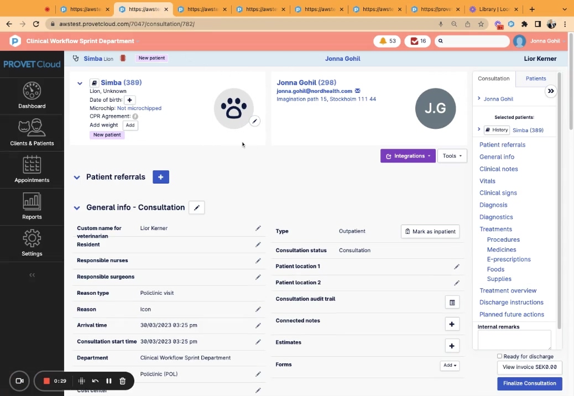The height and width of the screenshot is (396, 574).
Task: Open Clients & Patients section
Action: (32, 133)
